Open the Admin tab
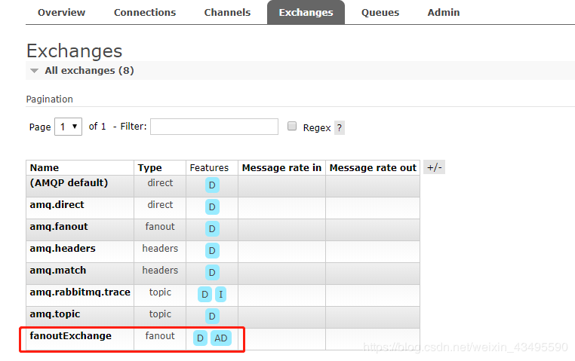Image resolution: width=575 pixels, height=361 pixels. 444,13
